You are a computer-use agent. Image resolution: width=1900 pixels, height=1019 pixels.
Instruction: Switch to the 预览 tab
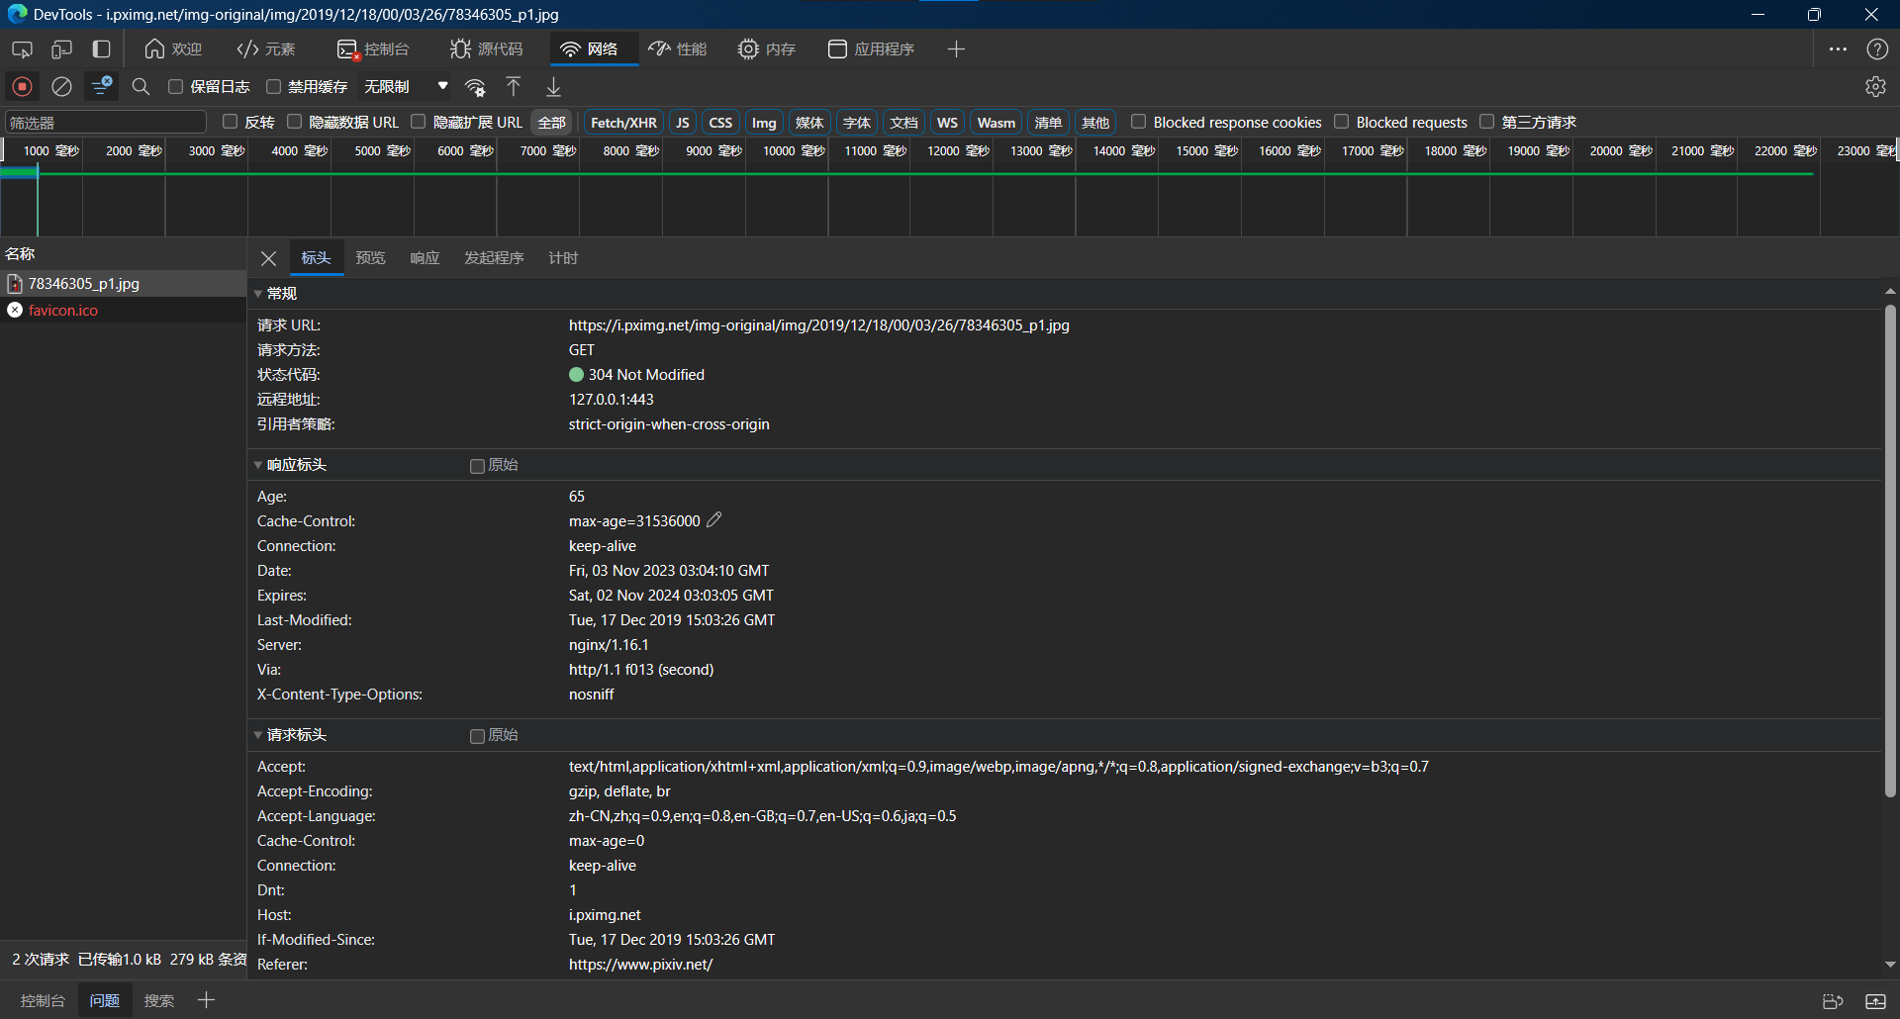[x=370, y=258]
